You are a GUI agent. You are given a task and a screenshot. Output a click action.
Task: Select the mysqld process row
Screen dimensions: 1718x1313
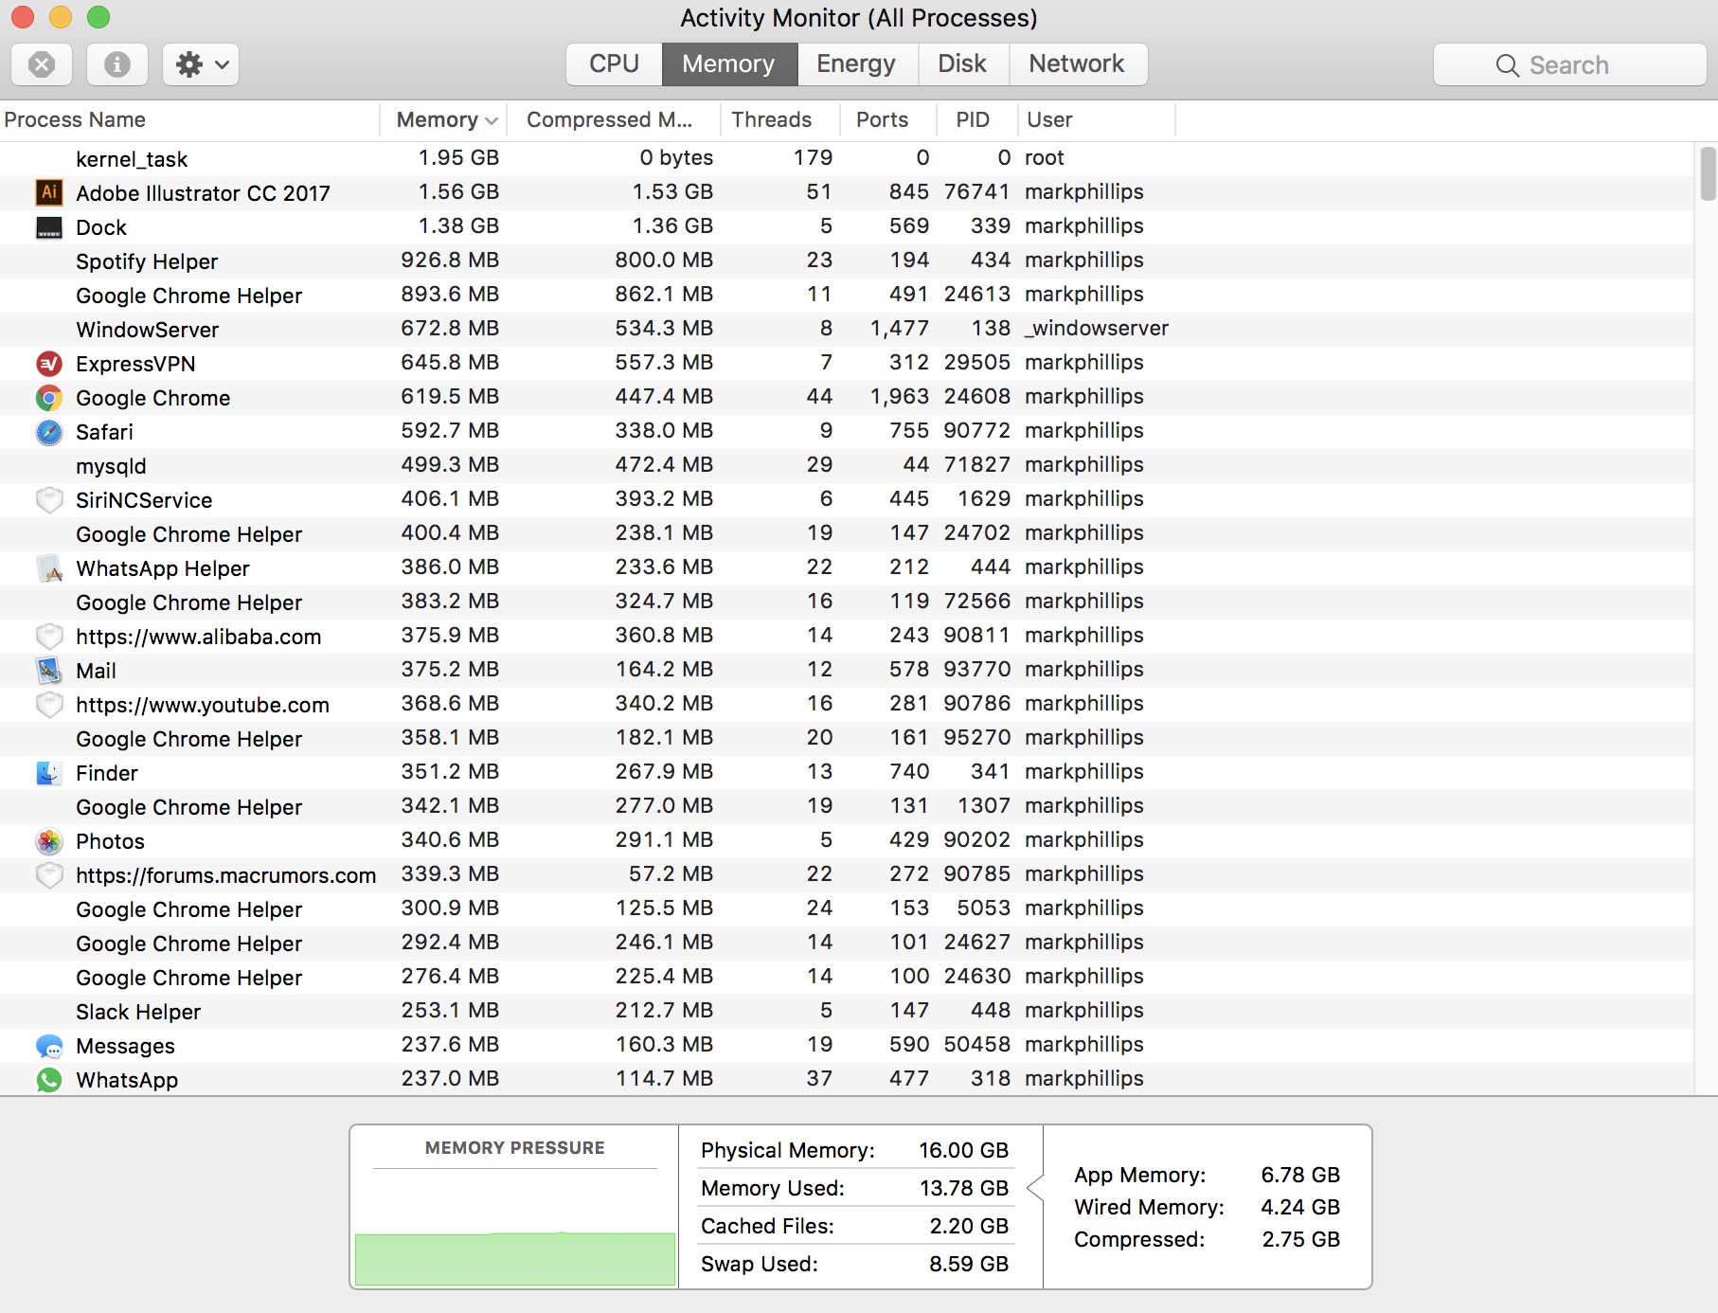(x=847, y=465)
